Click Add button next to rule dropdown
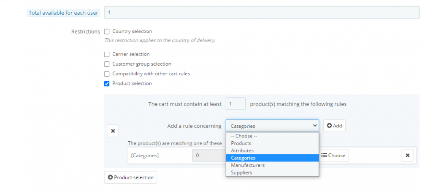This screenshot has height=193, width=422. (334, 126)
